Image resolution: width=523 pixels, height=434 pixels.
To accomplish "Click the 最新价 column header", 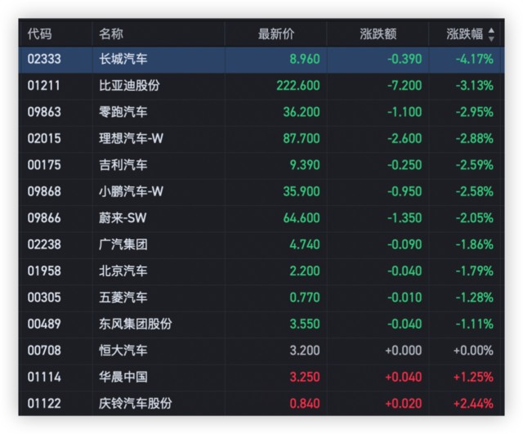I will click(x=276, y=34).
